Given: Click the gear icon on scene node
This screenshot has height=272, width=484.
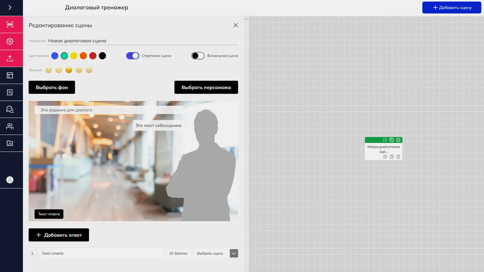Looking at the screenshot, I should pyautogui.click(x=385, y=157).
